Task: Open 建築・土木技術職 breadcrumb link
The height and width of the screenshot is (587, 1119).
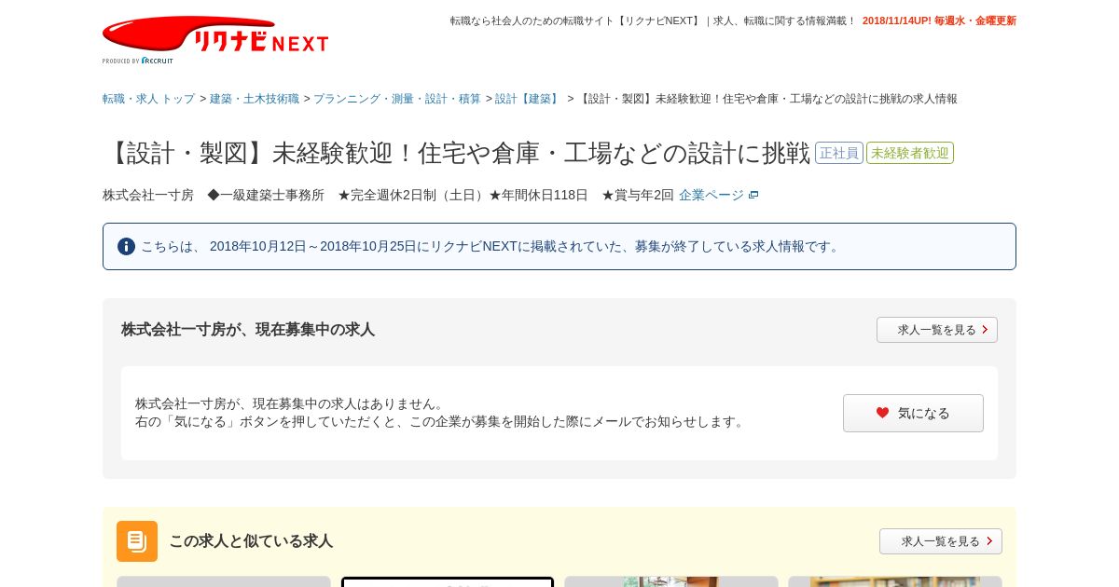Action: pyautogui.click(x=255, y=99)
